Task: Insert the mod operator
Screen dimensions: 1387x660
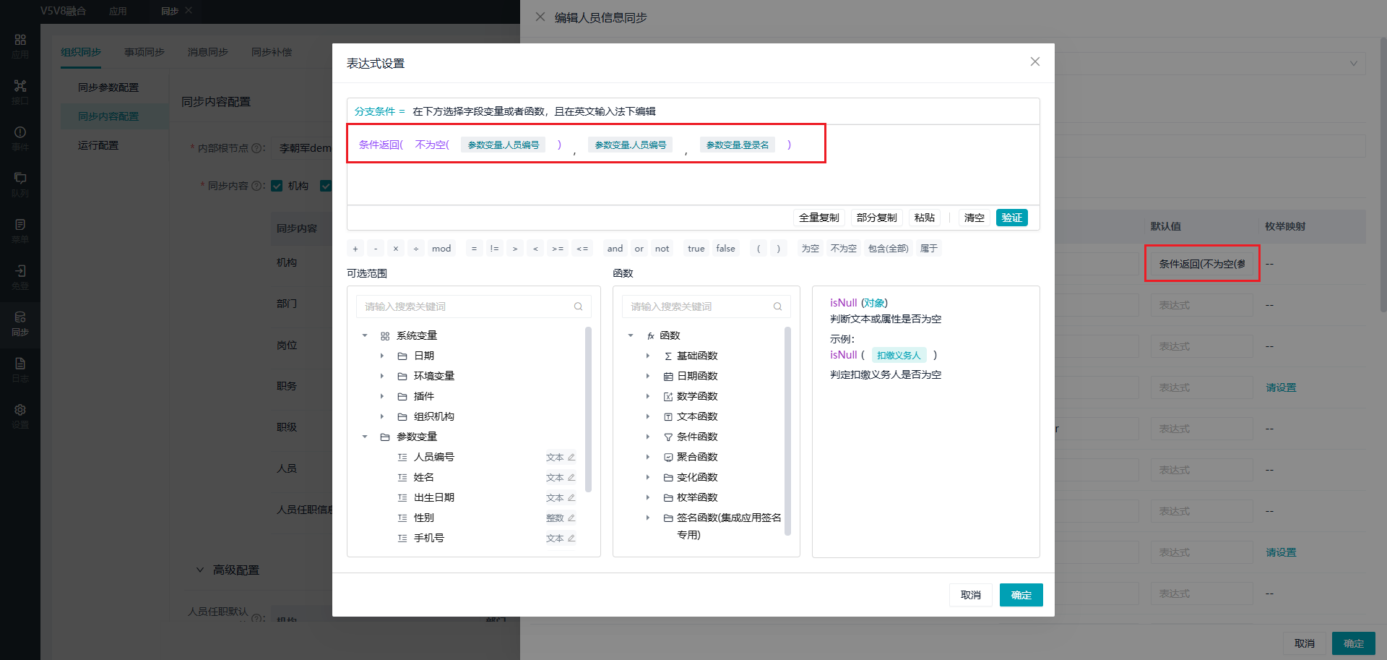Action: (x=441, y=249)
